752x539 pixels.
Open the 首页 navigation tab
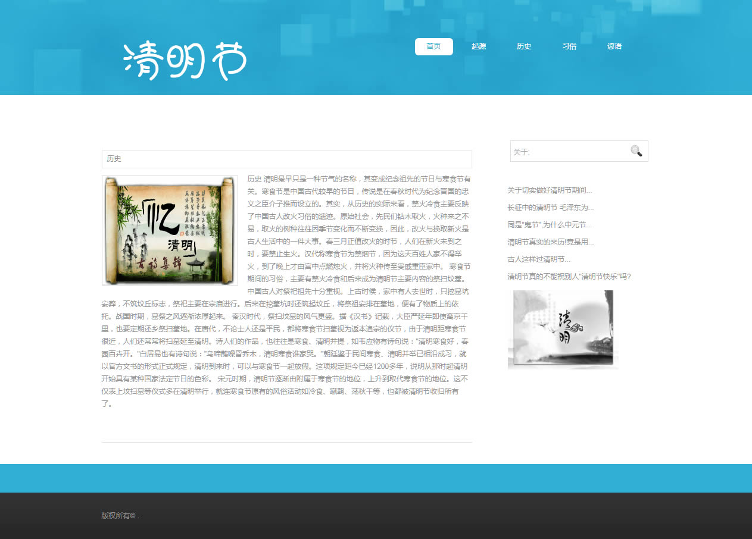433,46
